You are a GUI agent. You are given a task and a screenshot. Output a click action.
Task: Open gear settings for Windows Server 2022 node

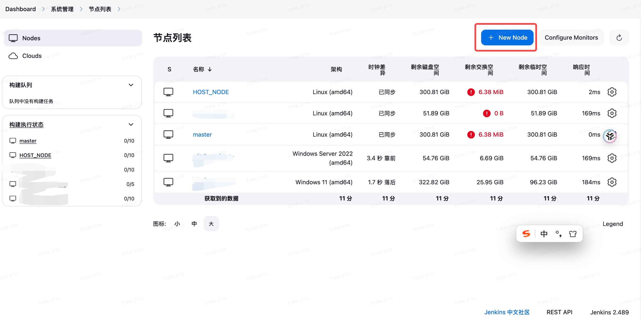point(612,158)
